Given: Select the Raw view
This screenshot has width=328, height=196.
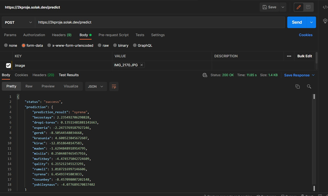Looking at the screenshot, I should 29,86.
